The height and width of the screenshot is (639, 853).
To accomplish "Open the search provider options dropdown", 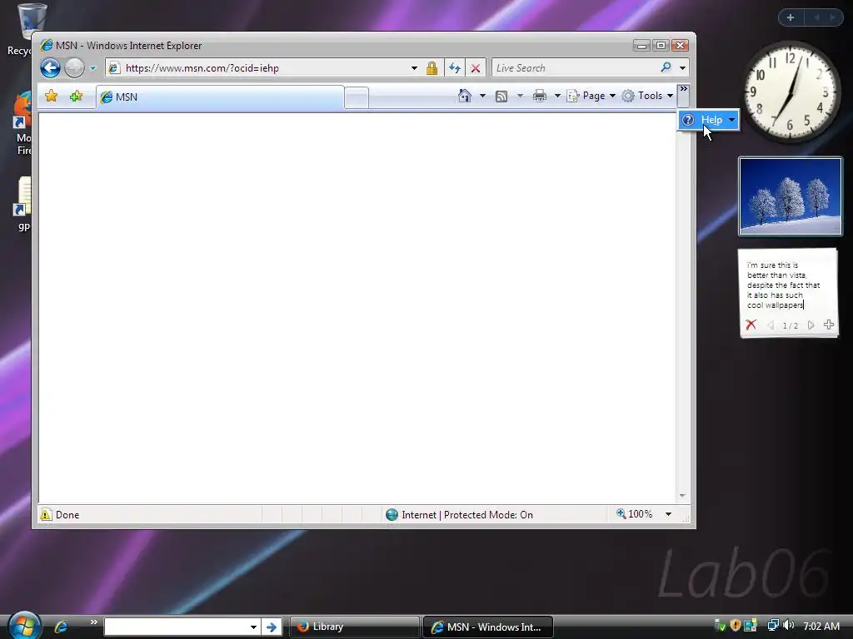I will [683, 68].
